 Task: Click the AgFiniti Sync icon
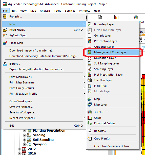click(5, 35)
